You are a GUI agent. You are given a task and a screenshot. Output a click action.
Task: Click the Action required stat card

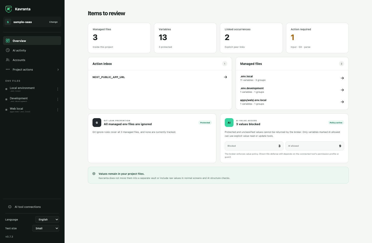[317, 38]
